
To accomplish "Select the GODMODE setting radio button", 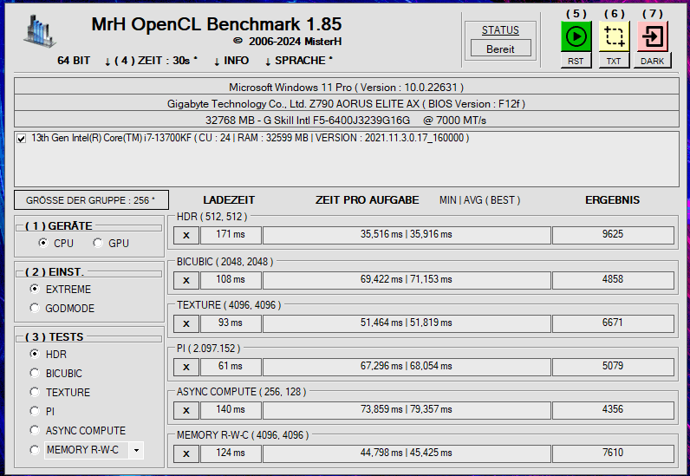I will coord(35,308).
